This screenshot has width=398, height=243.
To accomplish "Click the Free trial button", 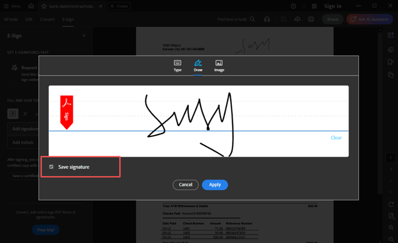I will point(45,230).
